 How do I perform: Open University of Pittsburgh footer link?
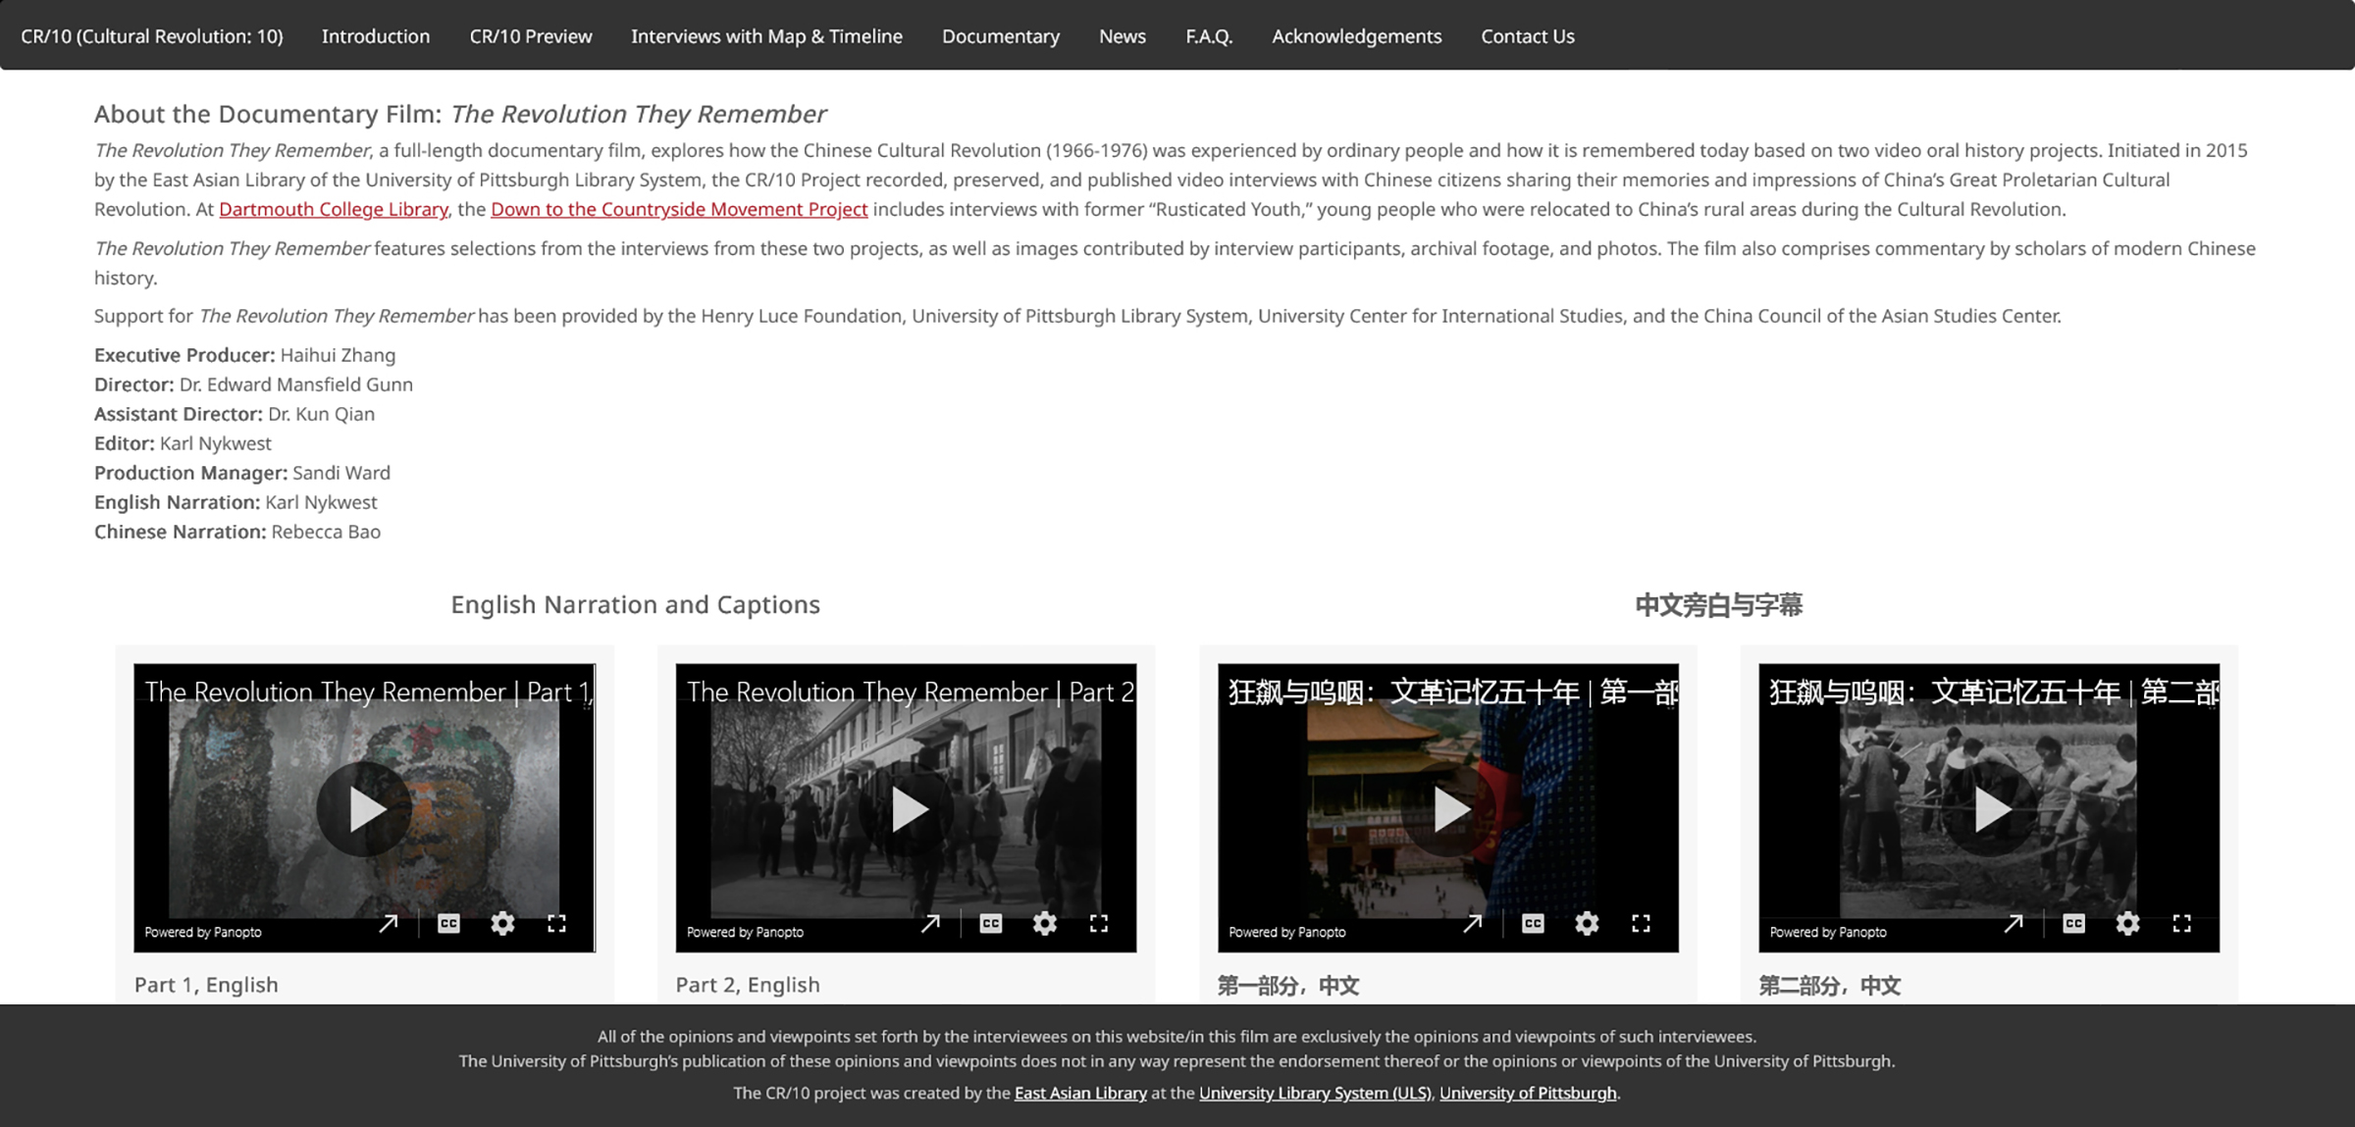click(x=1528, y=1093)
